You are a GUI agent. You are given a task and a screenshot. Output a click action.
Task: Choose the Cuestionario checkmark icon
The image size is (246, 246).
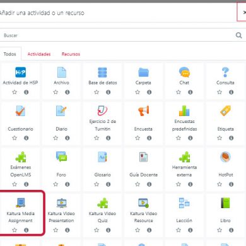click(20, 111)
